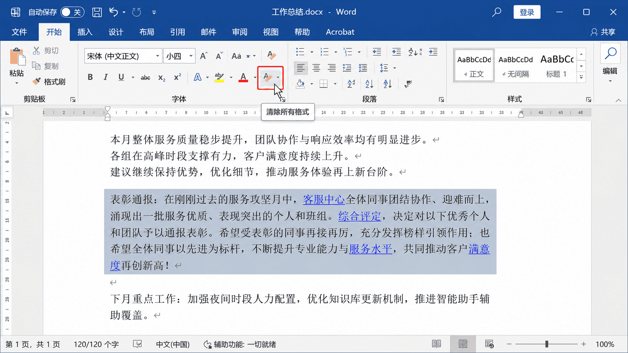
Task: Click the Save floppy disk icon
Action: point(97,12)
